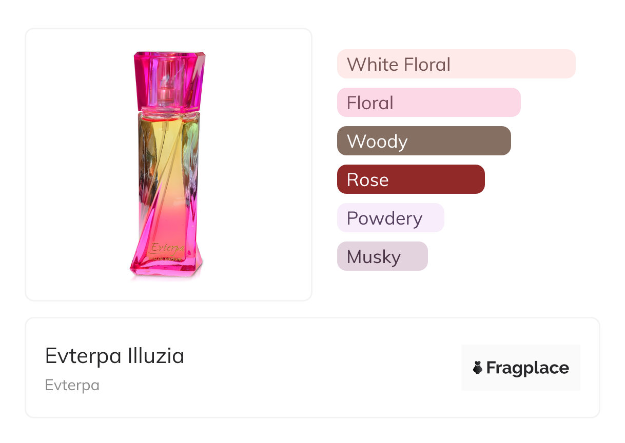Click the Fragplace perfume bottle logo icon
Image resolution: width=625 pixels, height=443 pixels.
coord(478,368)
